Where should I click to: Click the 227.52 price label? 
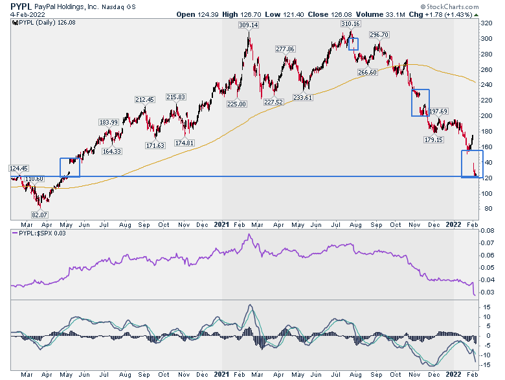273,102
